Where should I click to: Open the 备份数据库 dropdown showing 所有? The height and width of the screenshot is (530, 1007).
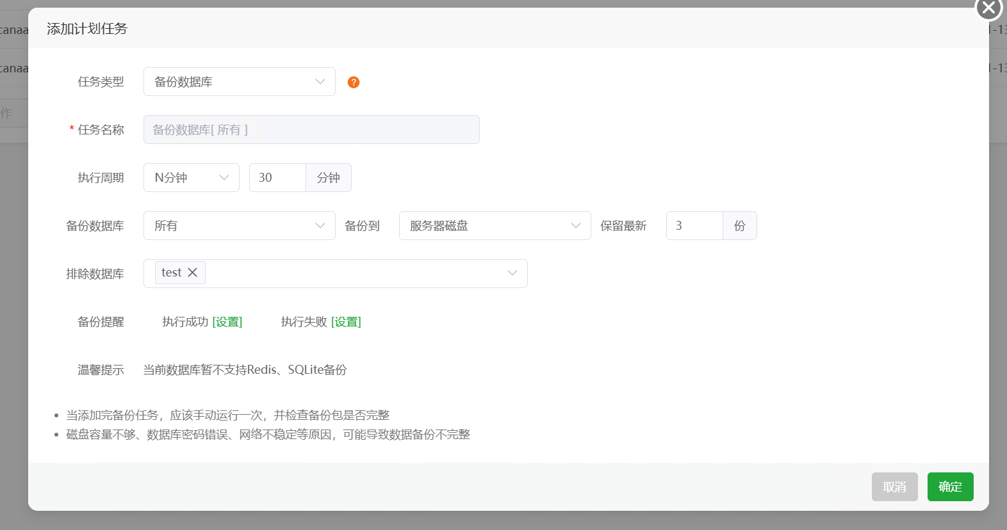240,226
